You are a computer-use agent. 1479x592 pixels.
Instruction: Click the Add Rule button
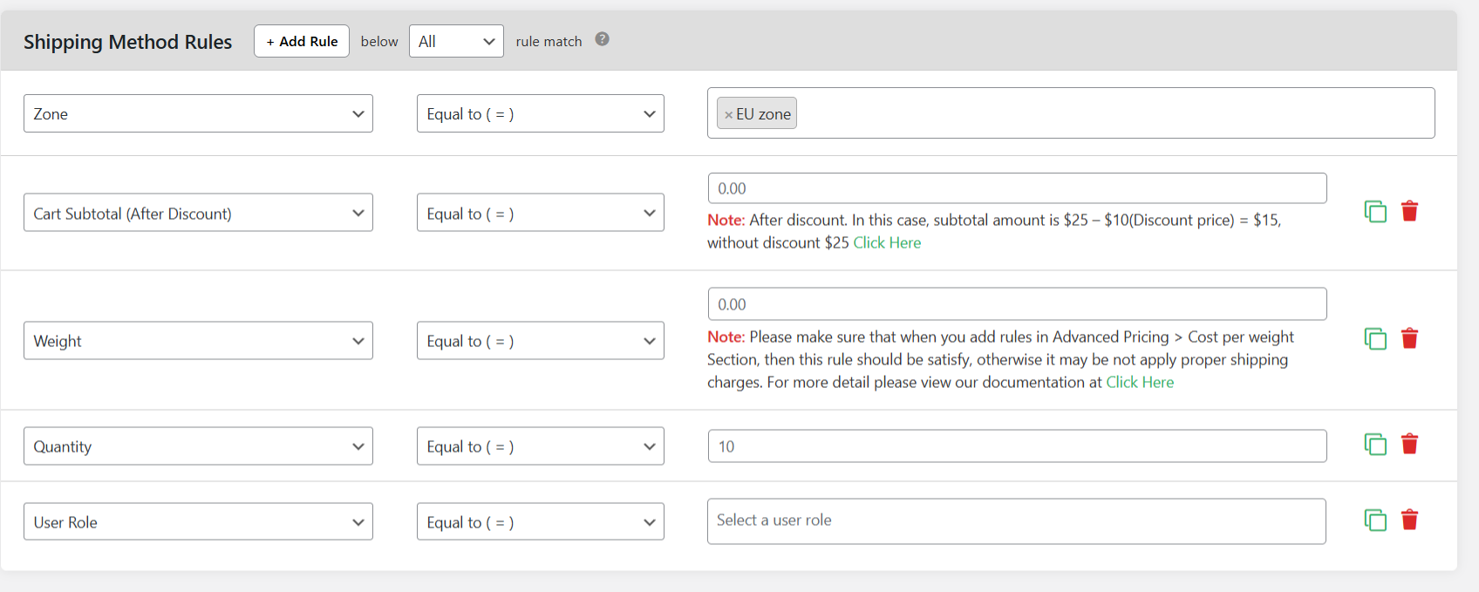pos(302,41)
